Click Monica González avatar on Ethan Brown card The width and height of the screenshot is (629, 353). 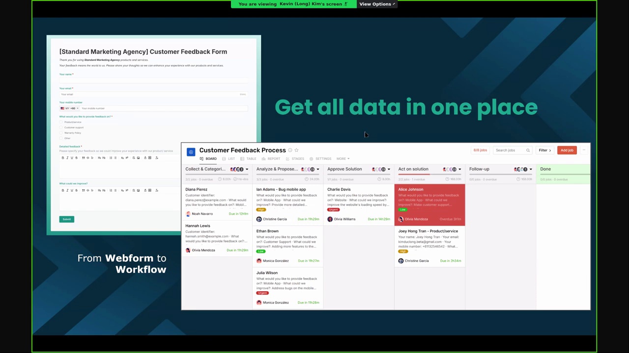(259, 261)
